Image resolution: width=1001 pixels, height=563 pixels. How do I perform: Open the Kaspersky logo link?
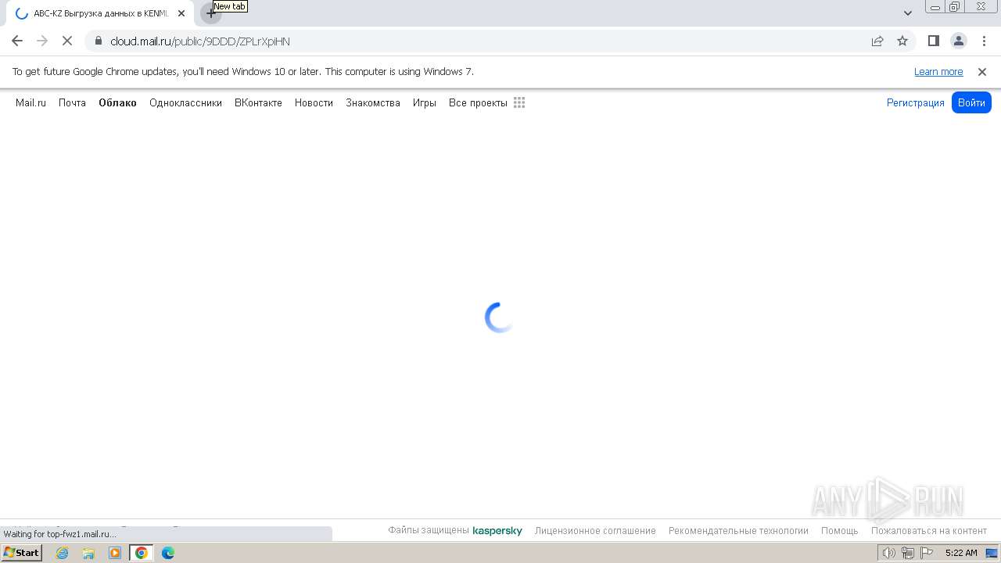[x=497, y=531]
